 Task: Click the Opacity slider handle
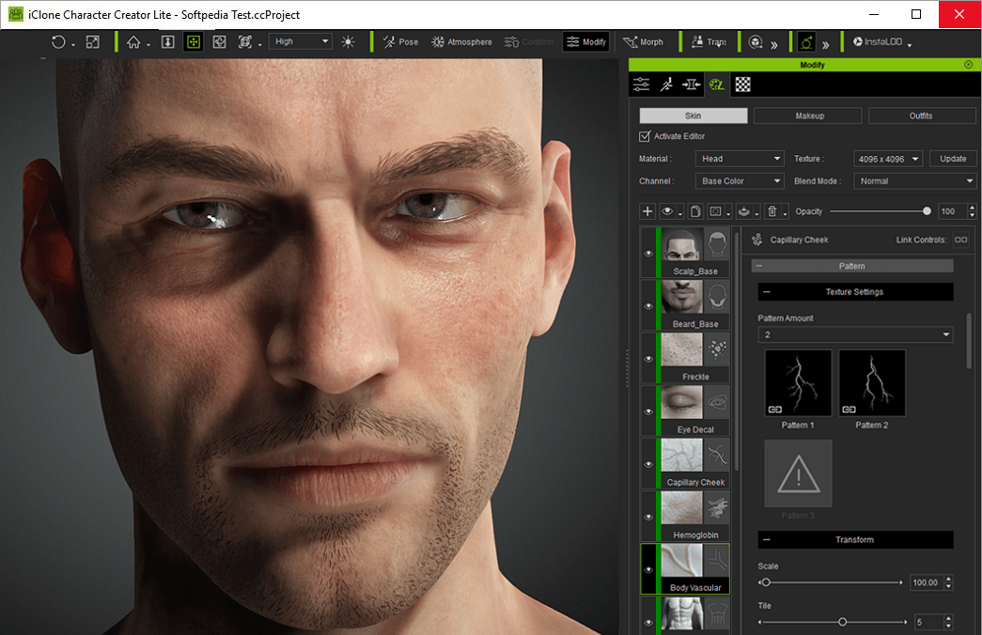point(927,211)
